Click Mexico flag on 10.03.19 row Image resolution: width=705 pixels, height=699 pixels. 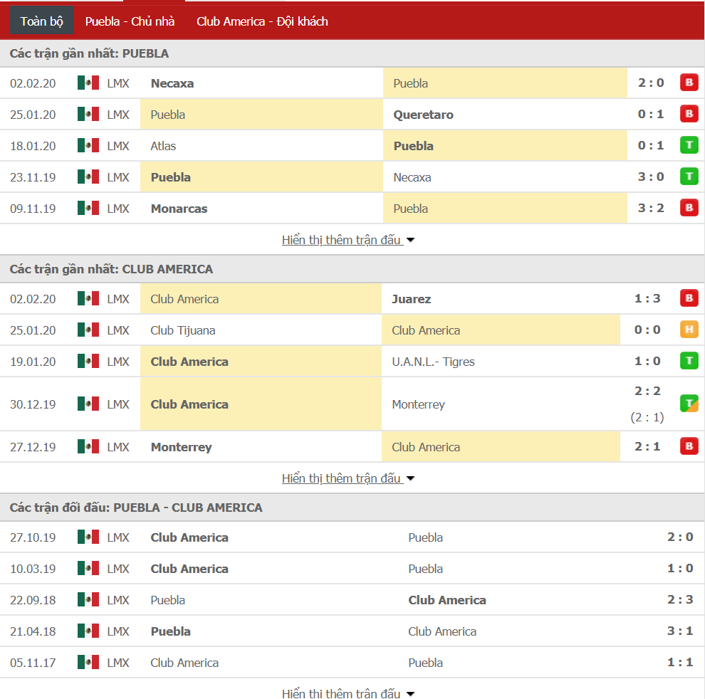tap(88, 568)
